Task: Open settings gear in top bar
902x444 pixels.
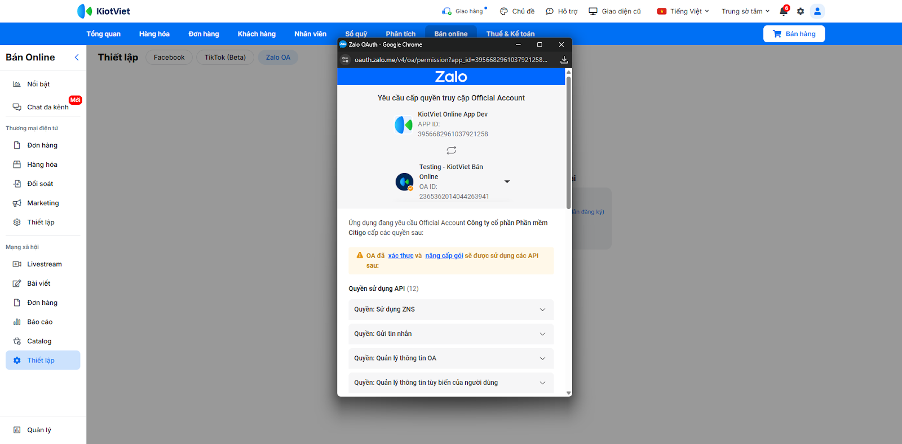Action: coord(801,11)
